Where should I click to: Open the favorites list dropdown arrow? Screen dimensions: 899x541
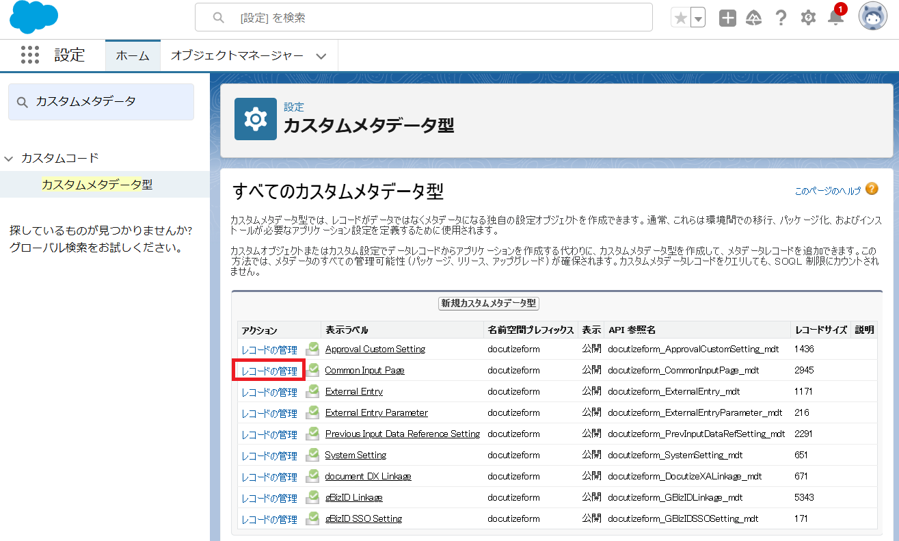click(698, 18)
